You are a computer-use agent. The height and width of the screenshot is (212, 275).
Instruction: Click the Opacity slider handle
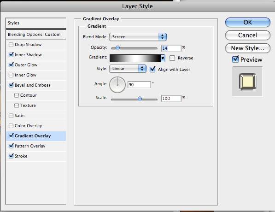click(117, 47)
